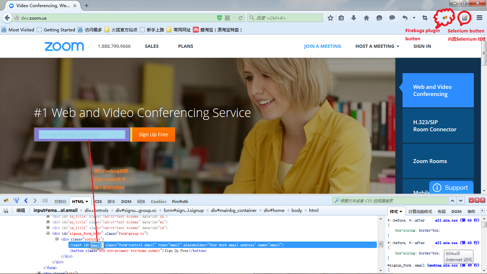Go to the browser home page icon
The image size is (487, 274).
[x=366, y=18]
